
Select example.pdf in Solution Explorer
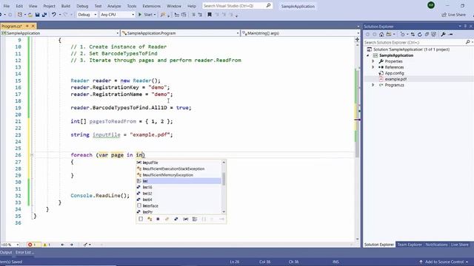click(395, 79)
